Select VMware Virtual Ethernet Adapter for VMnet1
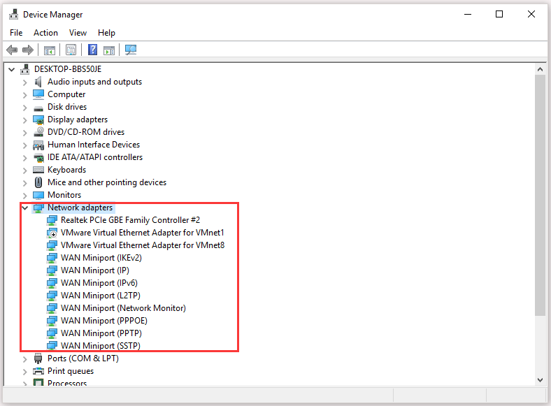The height and width of the screenshot is (406, 551). click(x=143, y=233)
